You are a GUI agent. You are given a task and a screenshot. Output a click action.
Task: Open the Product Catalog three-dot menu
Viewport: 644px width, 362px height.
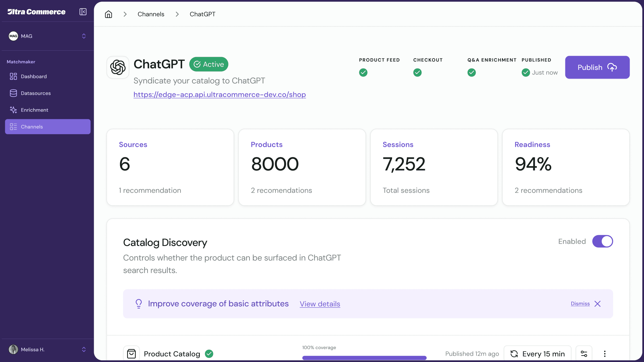point(605,353)
